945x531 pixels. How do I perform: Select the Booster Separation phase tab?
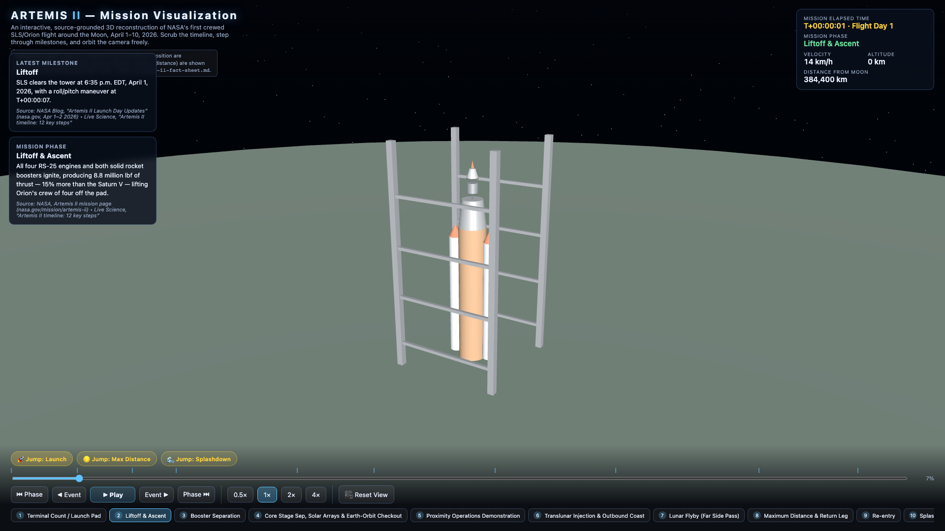tap(210, 516)
